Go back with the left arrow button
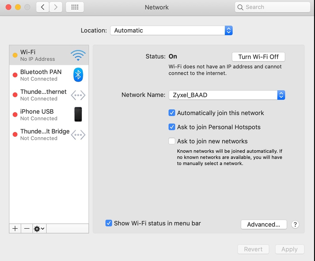Viewport: 315px width, 261px height. (43, 7)
